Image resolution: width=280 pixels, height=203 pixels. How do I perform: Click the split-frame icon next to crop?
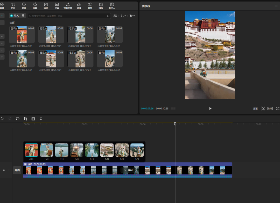coord(33,119)
